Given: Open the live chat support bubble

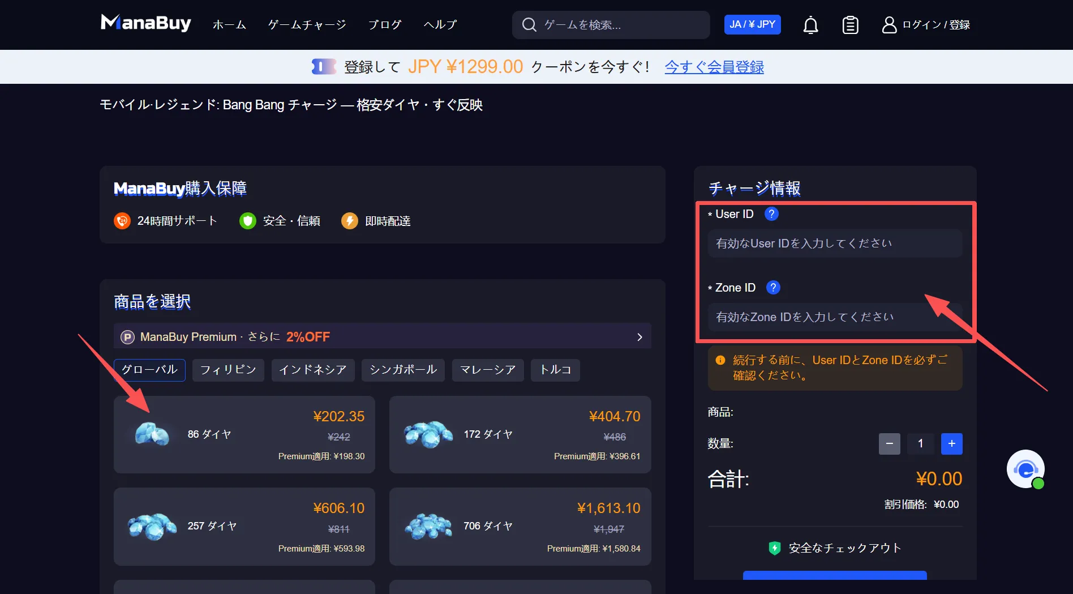Looking at the screenshot, I should point(1025,469).
